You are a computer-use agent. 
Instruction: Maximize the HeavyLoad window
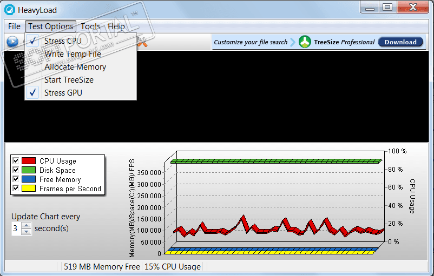tap(387, 8)
